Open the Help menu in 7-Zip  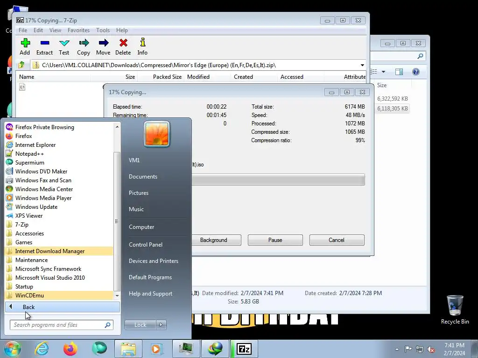(122, 30)
